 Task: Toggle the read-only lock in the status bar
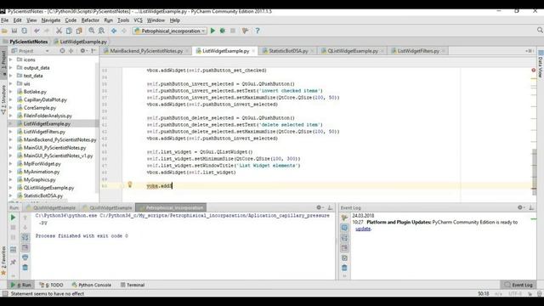(x=530, y=293)
